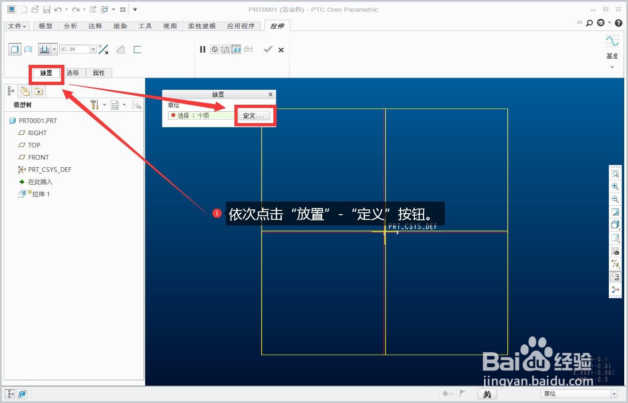Show the Model Tree navigator tab
The width and height of the screenshot is (628, 403).
click(11, 91)
